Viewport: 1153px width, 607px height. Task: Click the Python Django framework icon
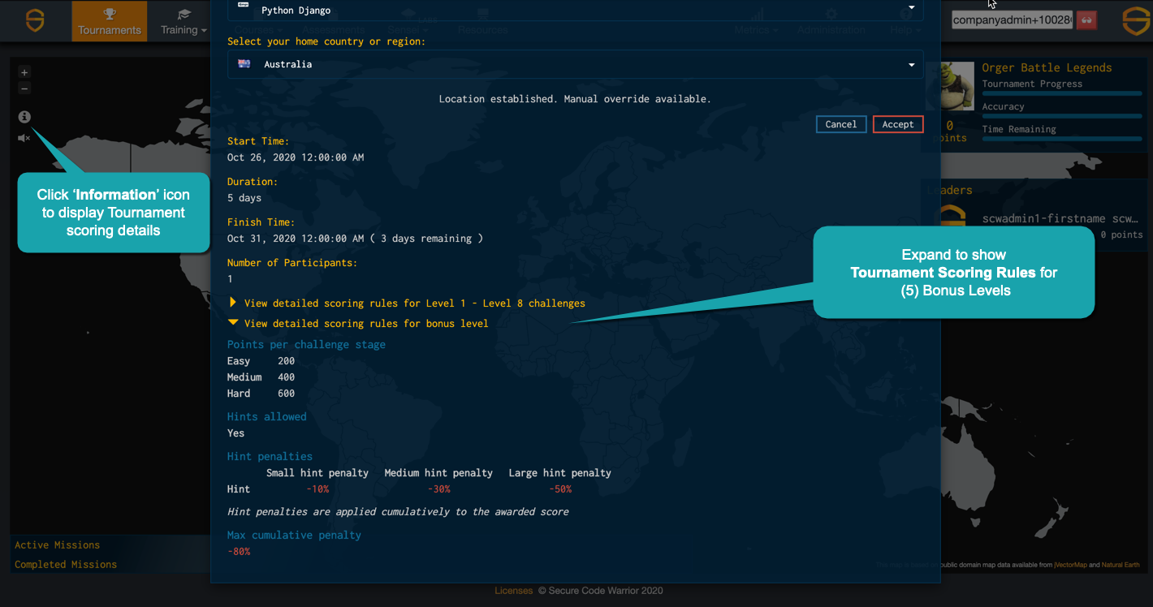pyautogui.click(x=244, y=6)
